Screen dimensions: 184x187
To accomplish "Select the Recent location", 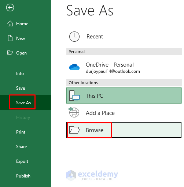I will click(x=124, y=37).
